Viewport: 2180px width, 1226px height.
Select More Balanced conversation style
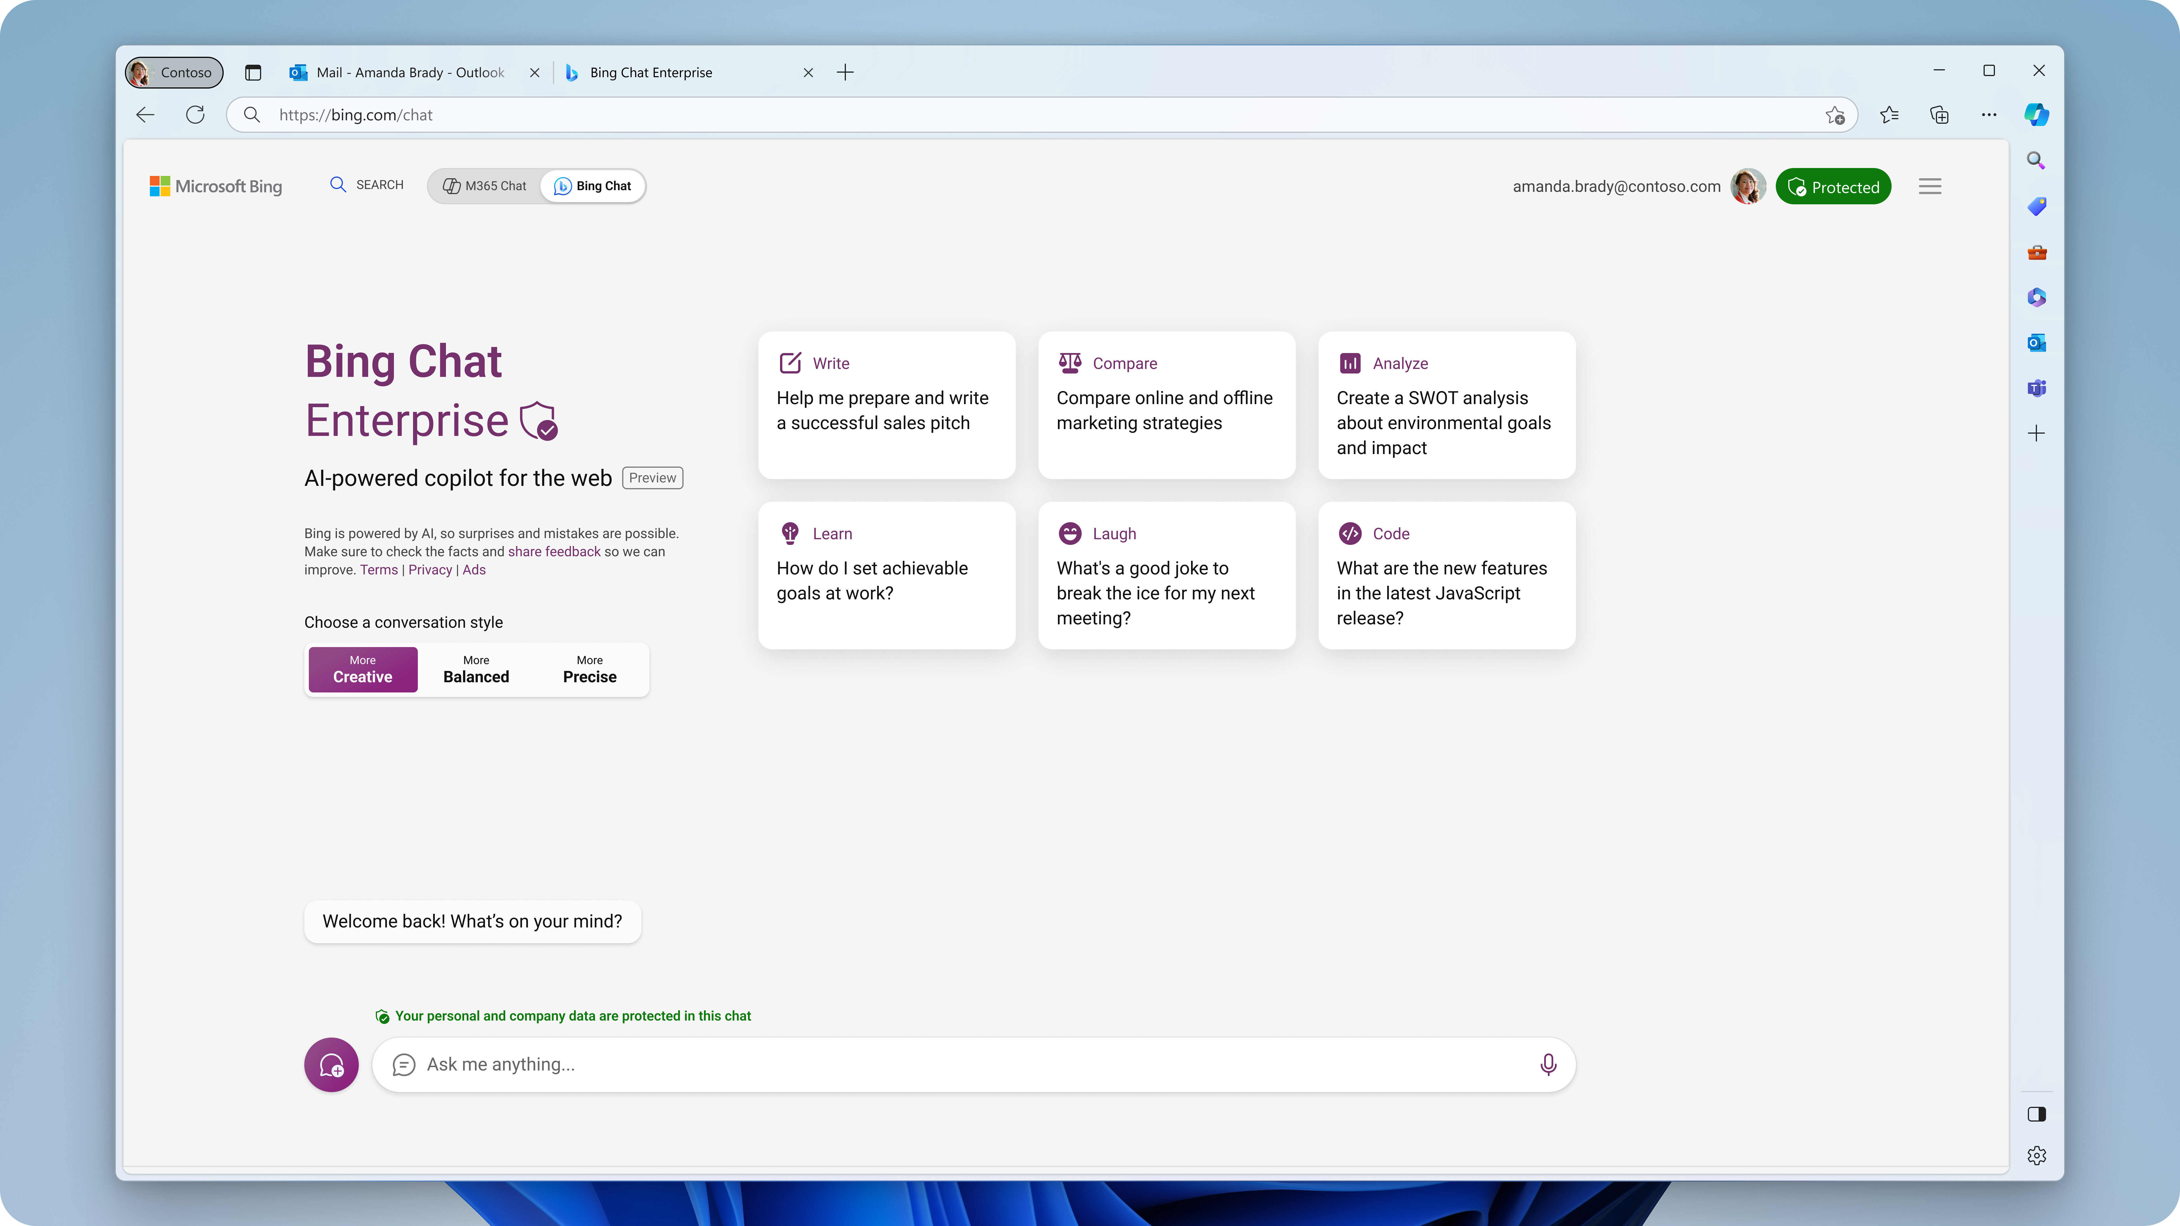(476, 669)
